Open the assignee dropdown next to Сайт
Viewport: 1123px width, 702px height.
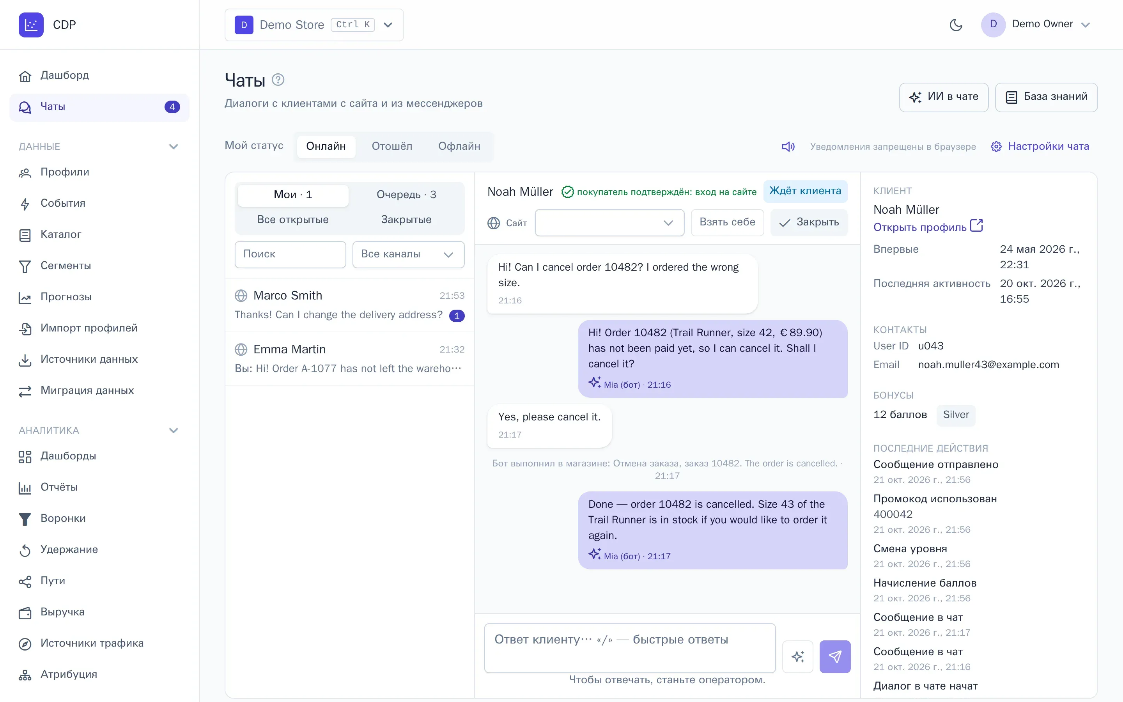pos(609,223)
